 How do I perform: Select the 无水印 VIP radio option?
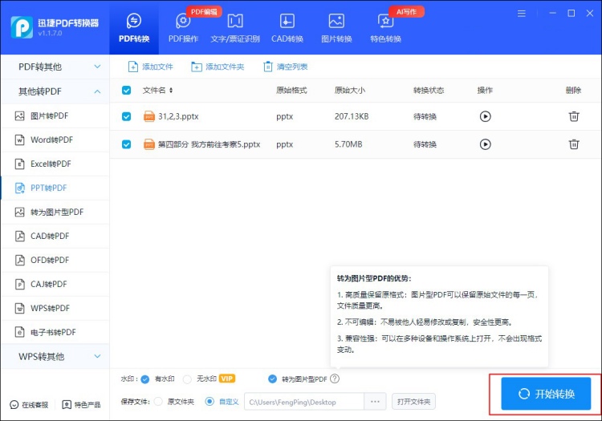[x=187, y=379]
